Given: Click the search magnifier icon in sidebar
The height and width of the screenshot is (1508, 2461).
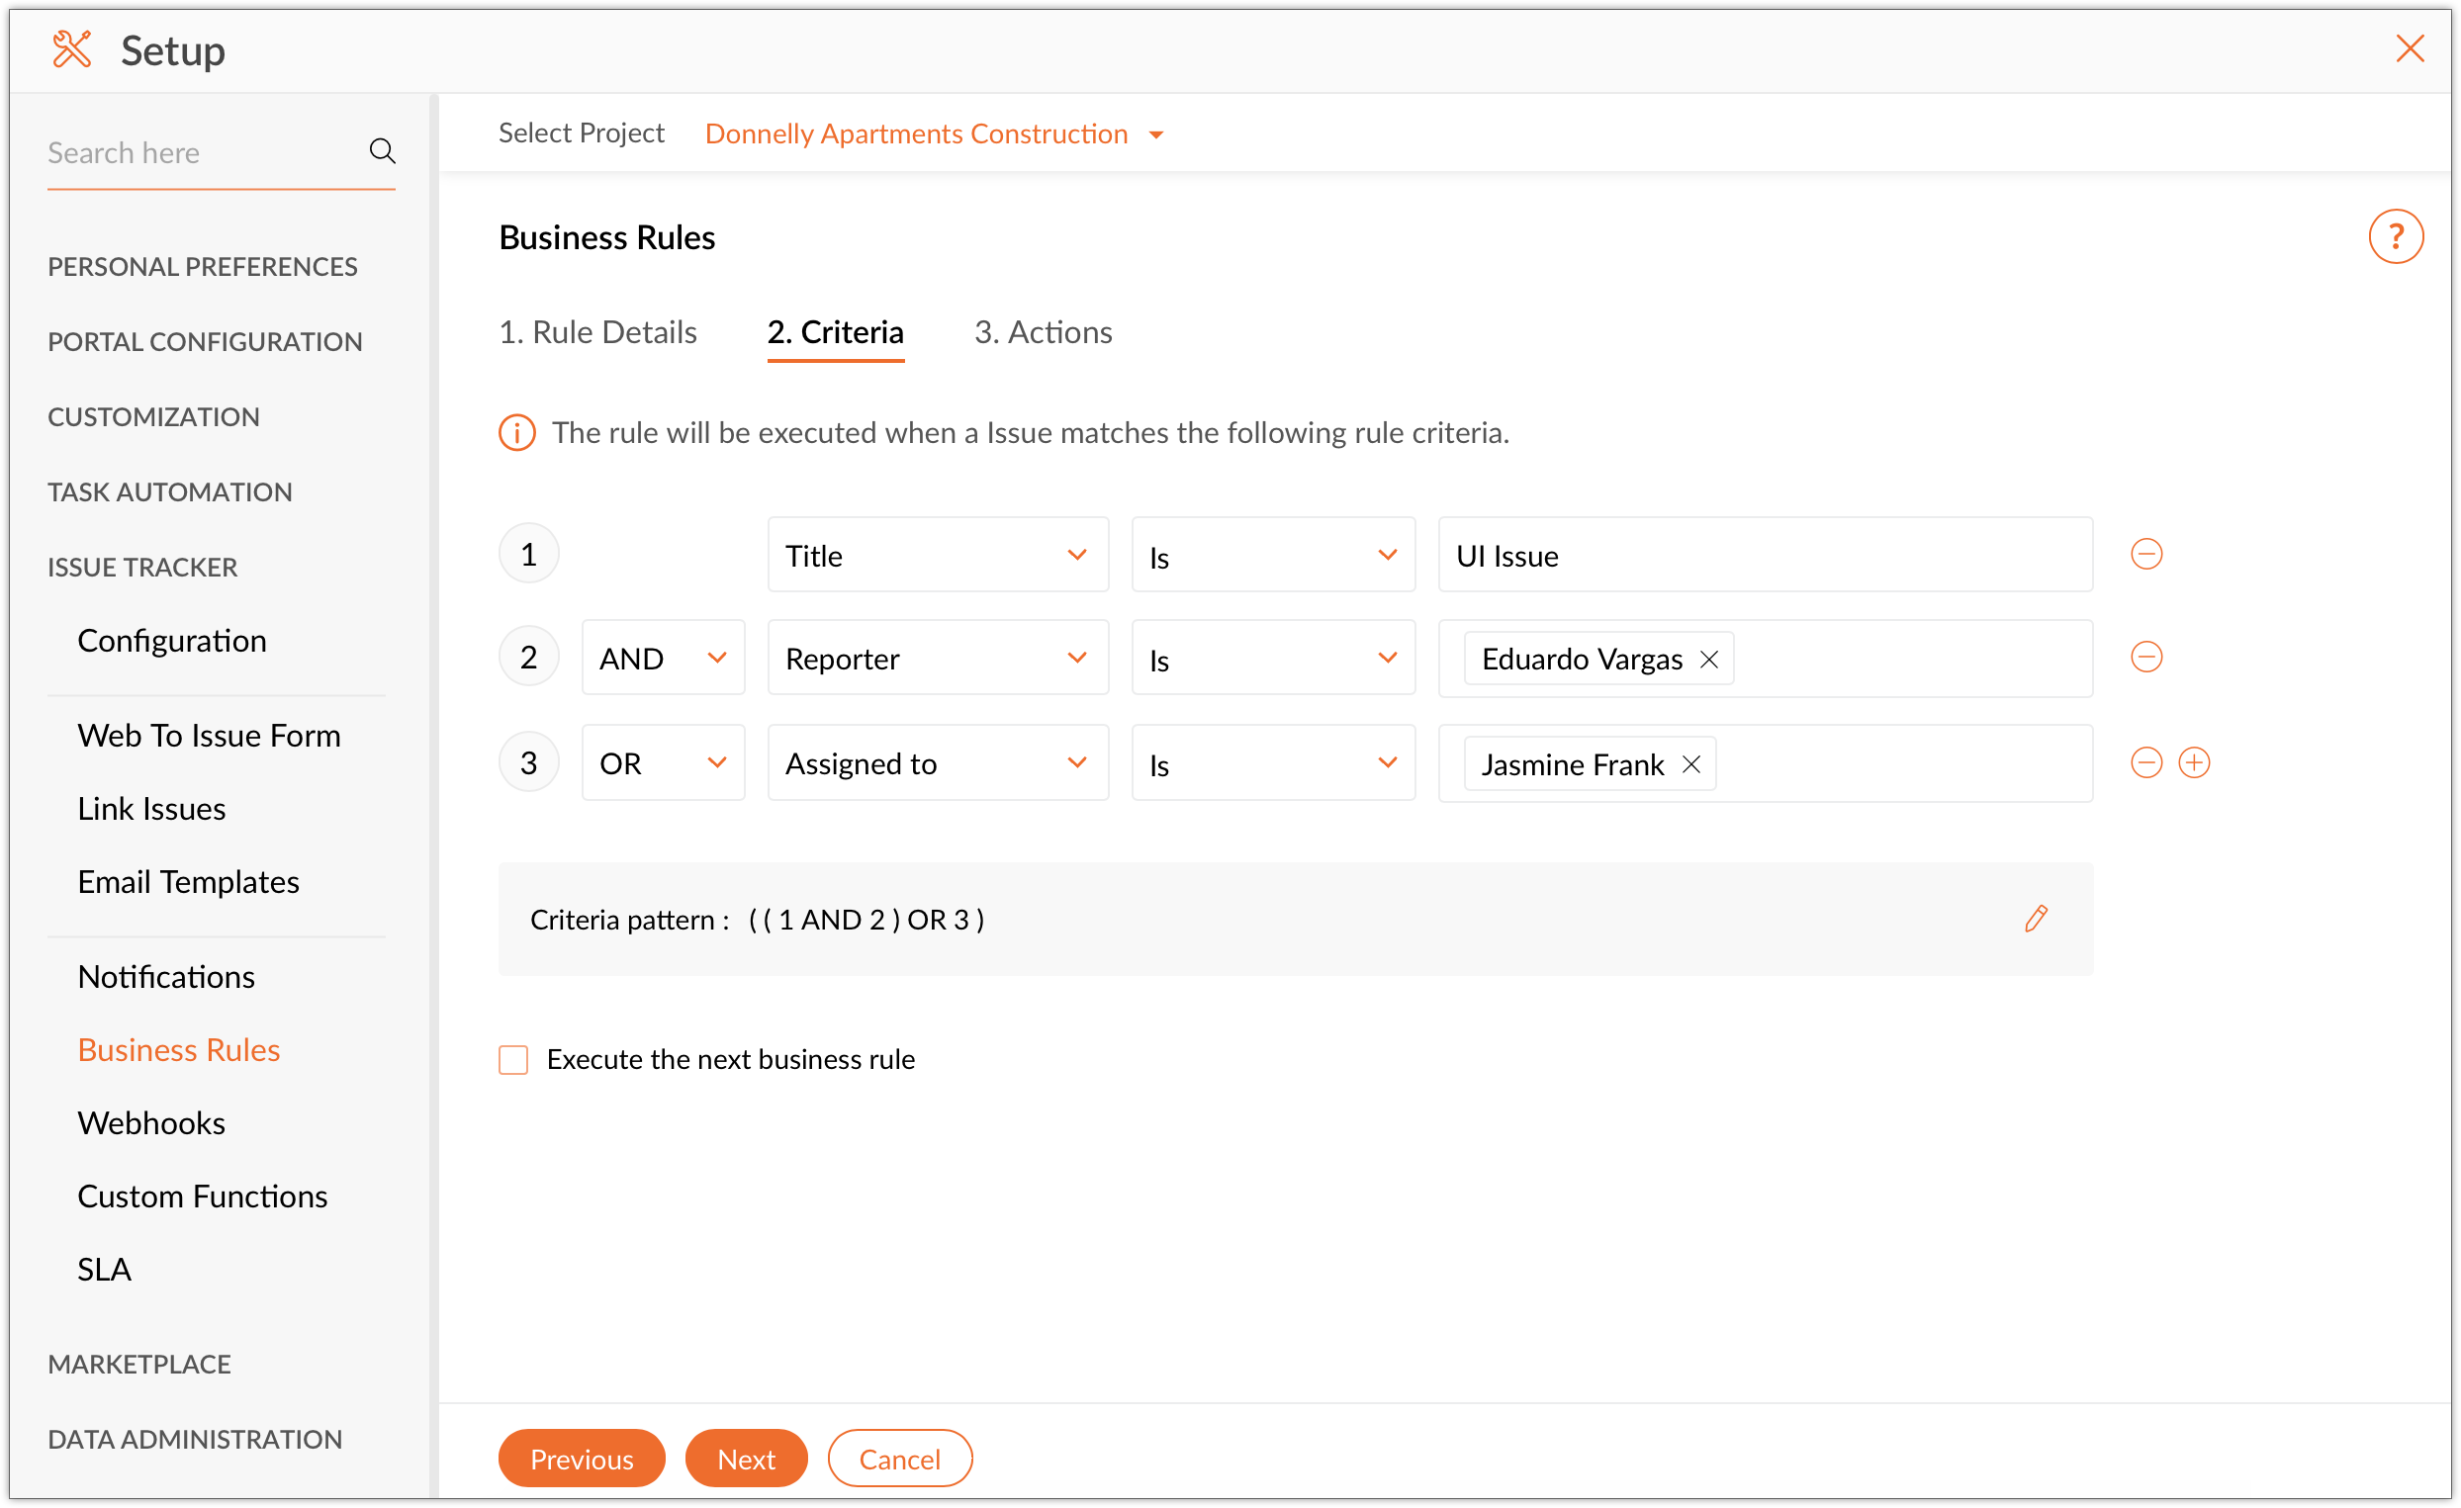Looking at the screenshot, I should tap(382, 152).
